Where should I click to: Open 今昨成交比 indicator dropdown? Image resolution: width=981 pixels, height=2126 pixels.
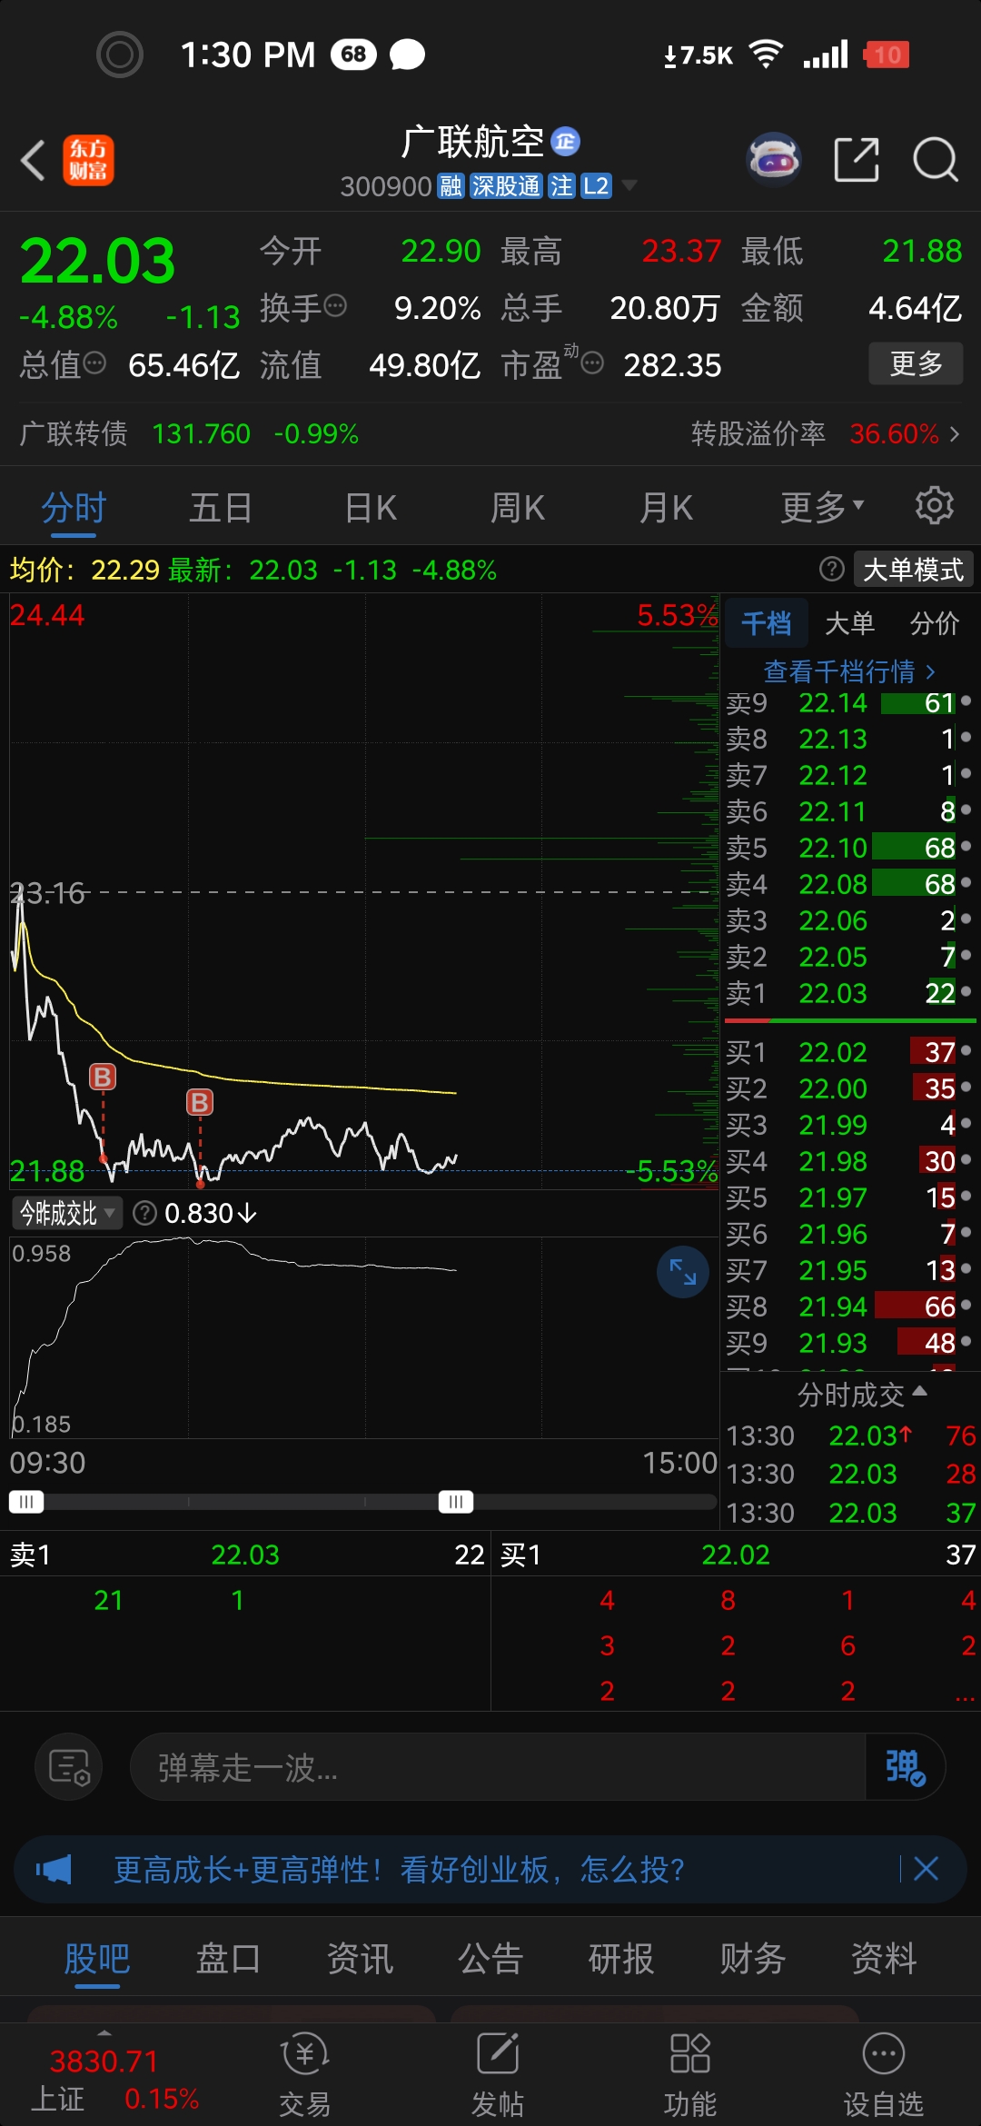pos(67,1213)
